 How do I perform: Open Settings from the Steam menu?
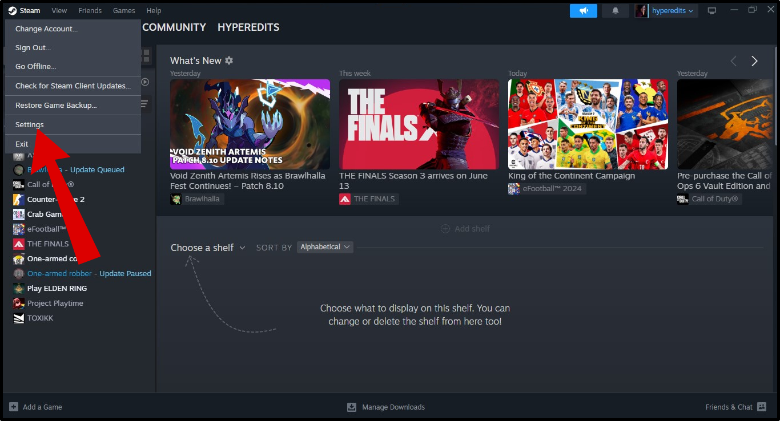coord(73,125)
